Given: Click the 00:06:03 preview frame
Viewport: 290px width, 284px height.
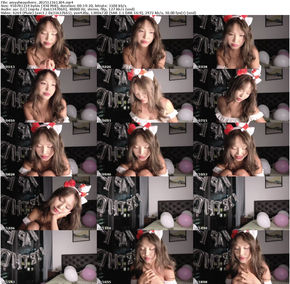Looking at the screenshot, I should pyautogui.click(x=145, y=96).
